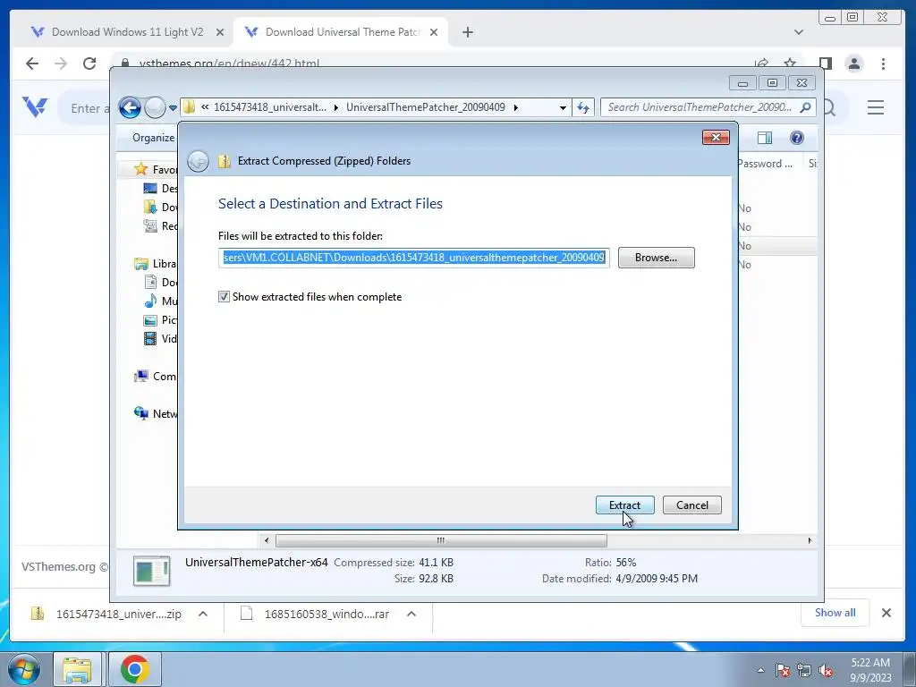This screenshot has height=687, width=916.
Task: Bookmark this page with star icon
Action: (790, 64)
